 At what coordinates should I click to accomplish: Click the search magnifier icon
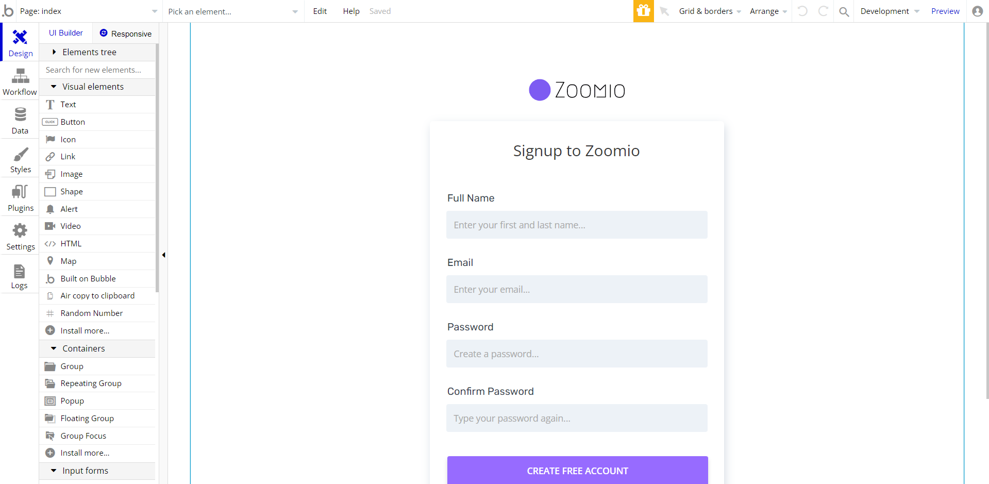coord(844,11)
